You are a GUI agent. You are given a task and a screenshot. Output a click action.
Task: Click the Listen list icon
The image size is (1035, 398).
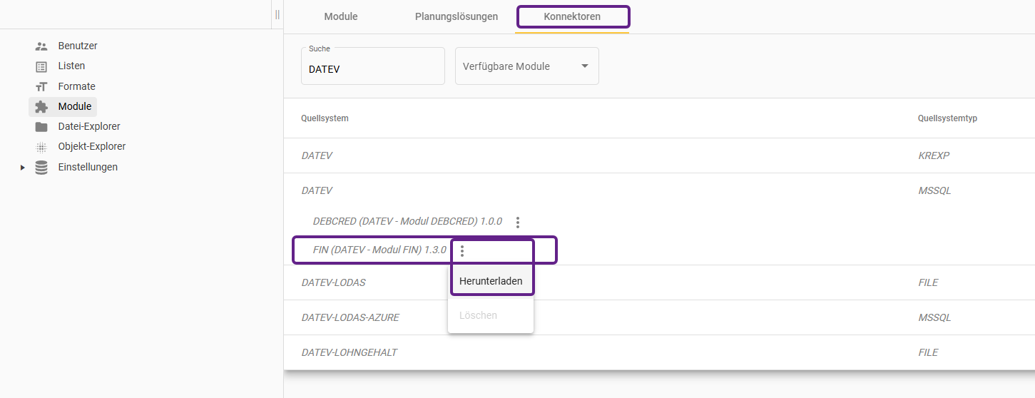pyautogui.click(x=41, y=66)
